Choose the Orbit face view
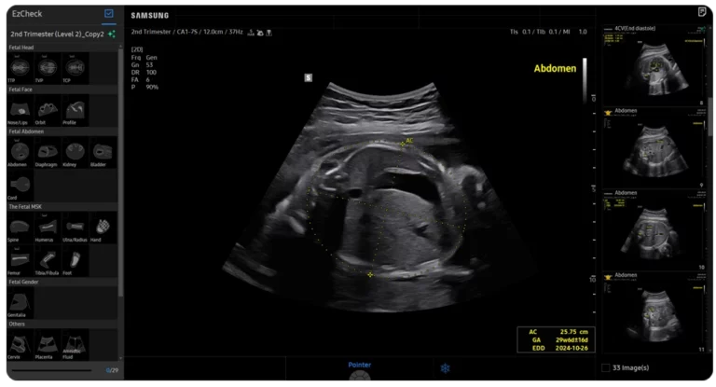 [48, 110]
